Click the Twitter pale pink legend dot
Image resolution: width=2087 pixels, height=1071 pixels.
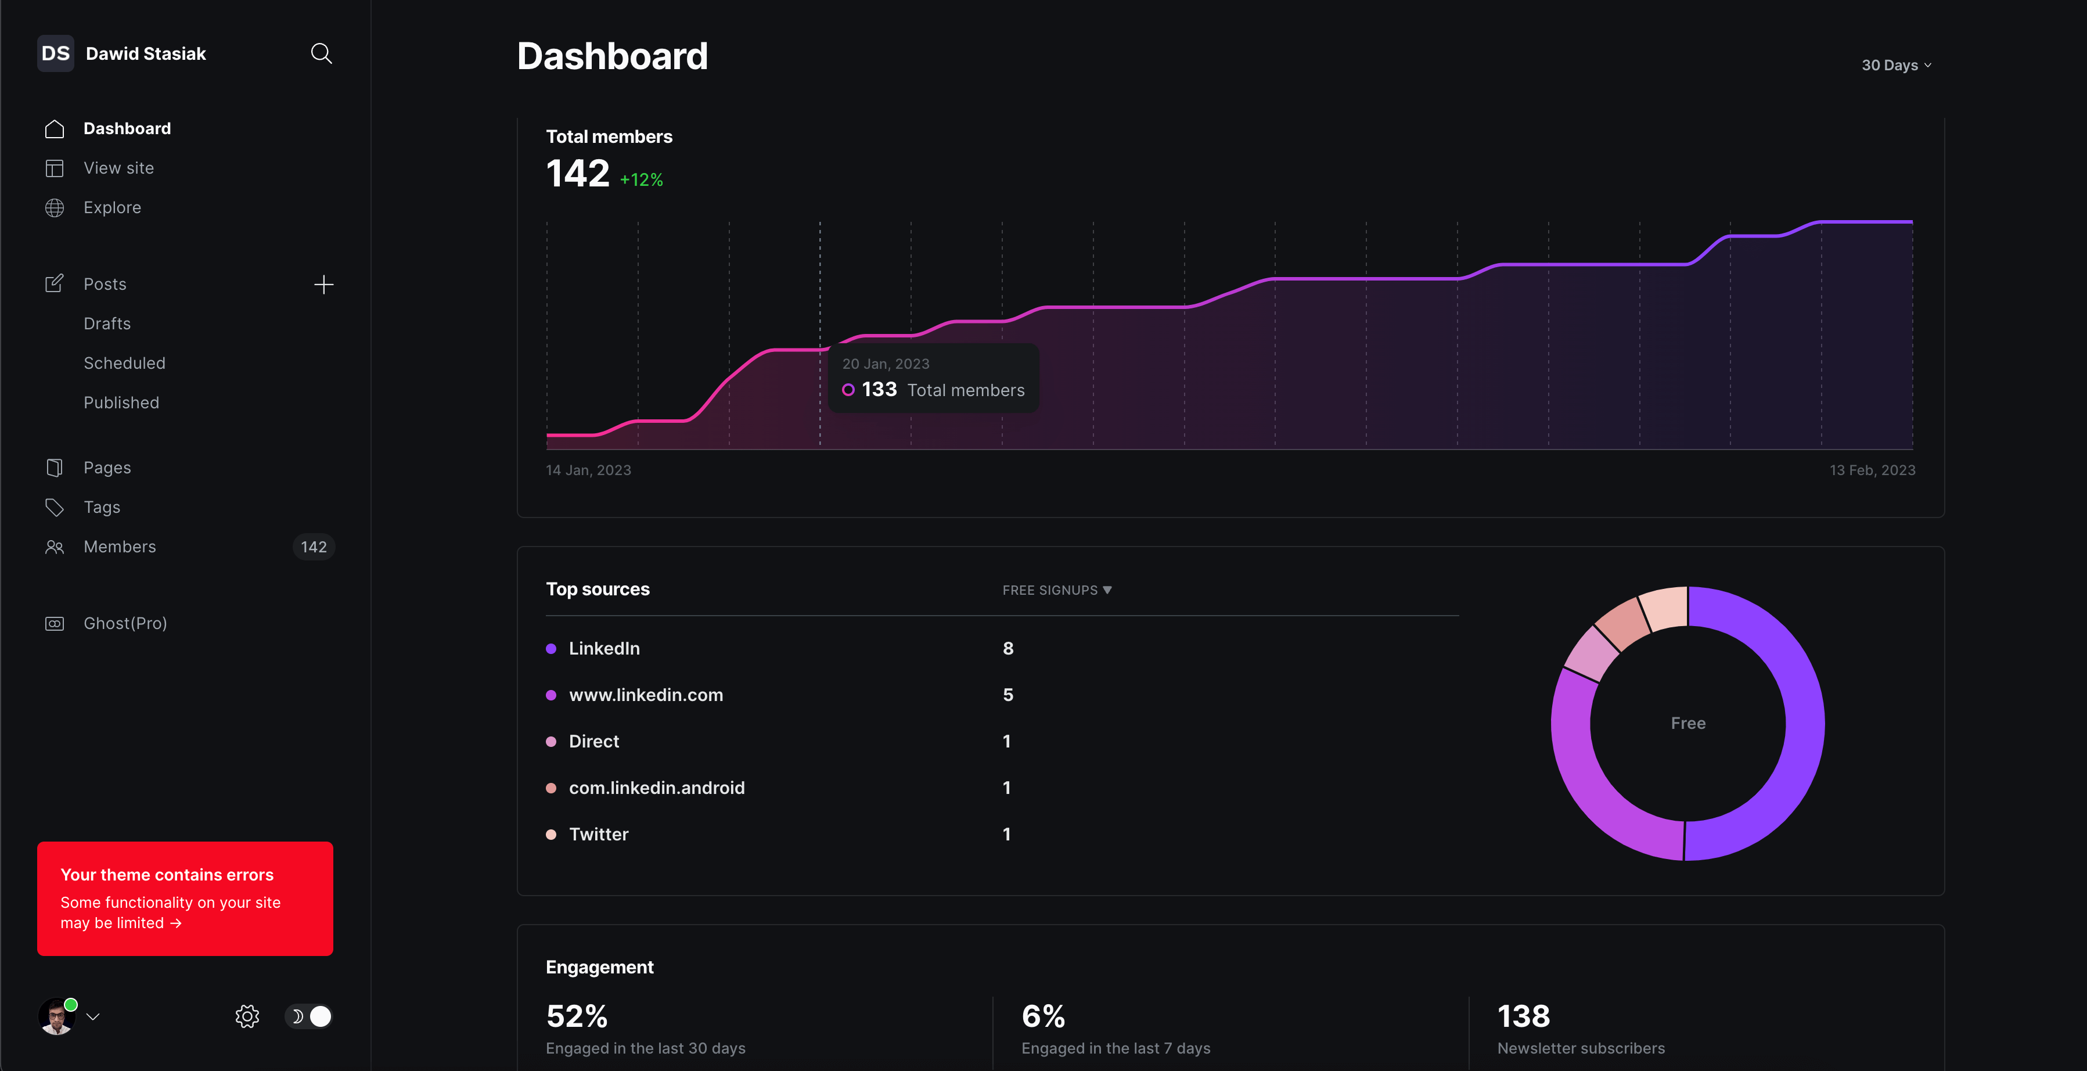click(x=551, y=835)
